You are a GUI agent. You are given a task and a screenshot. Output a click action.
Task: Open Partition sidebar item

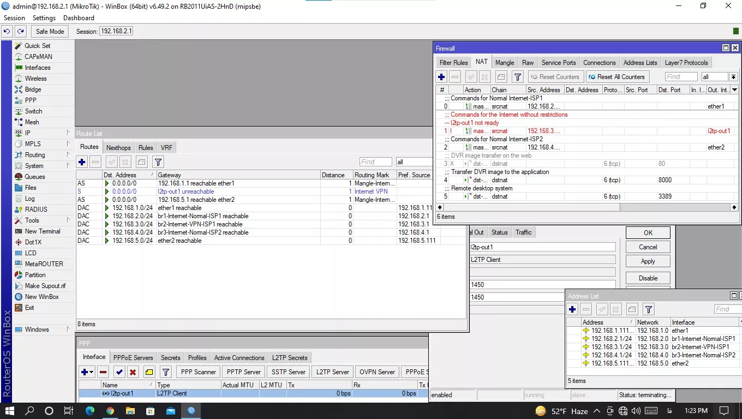35,275
